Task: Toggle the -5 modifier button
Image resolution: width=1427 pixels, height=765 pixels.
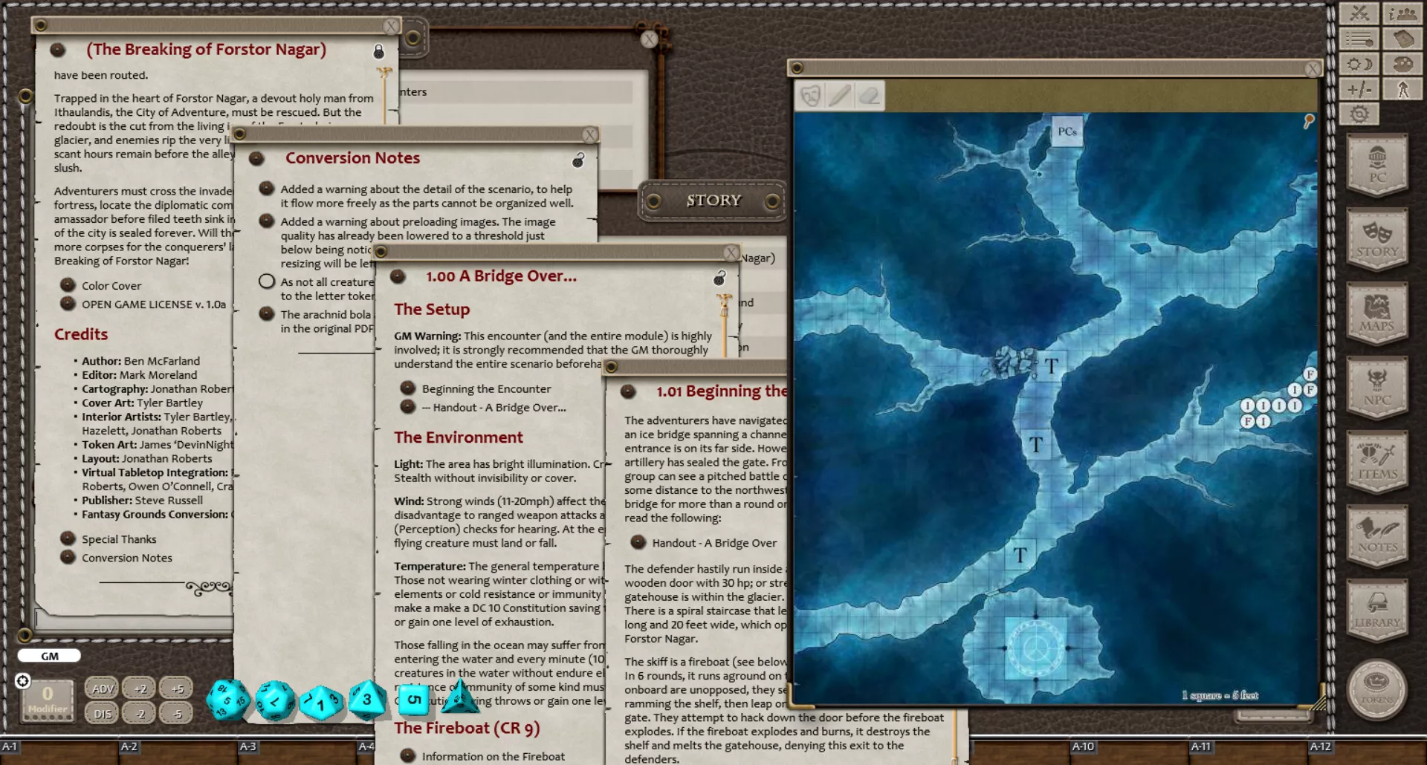Action: coord(177,714)
